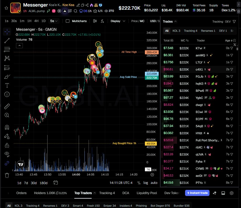Toggle Price / MC chart mode
This screenshot has height=208, width=241.
pos(138,21)
